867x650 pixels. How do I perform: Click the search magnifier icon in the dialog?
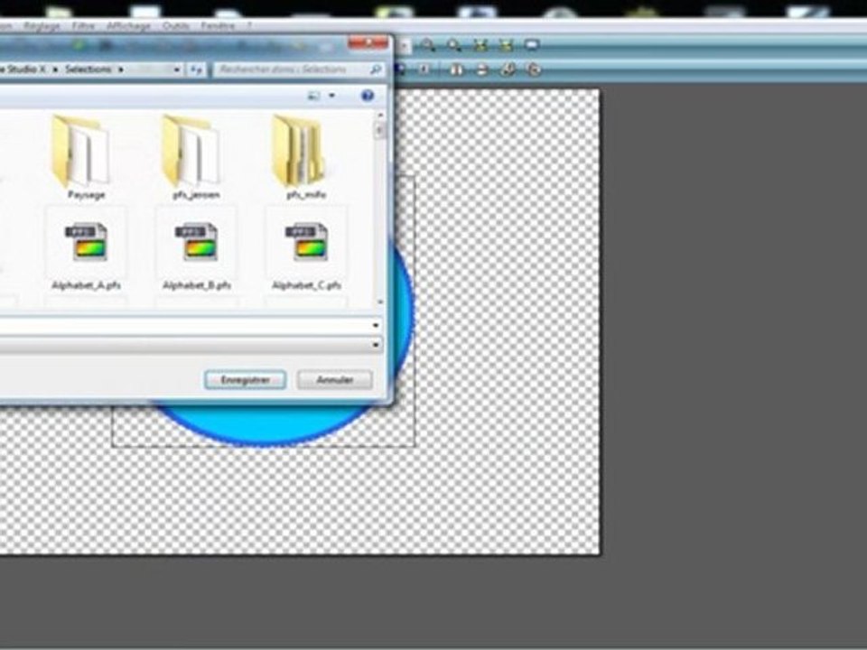coord(375,70)
